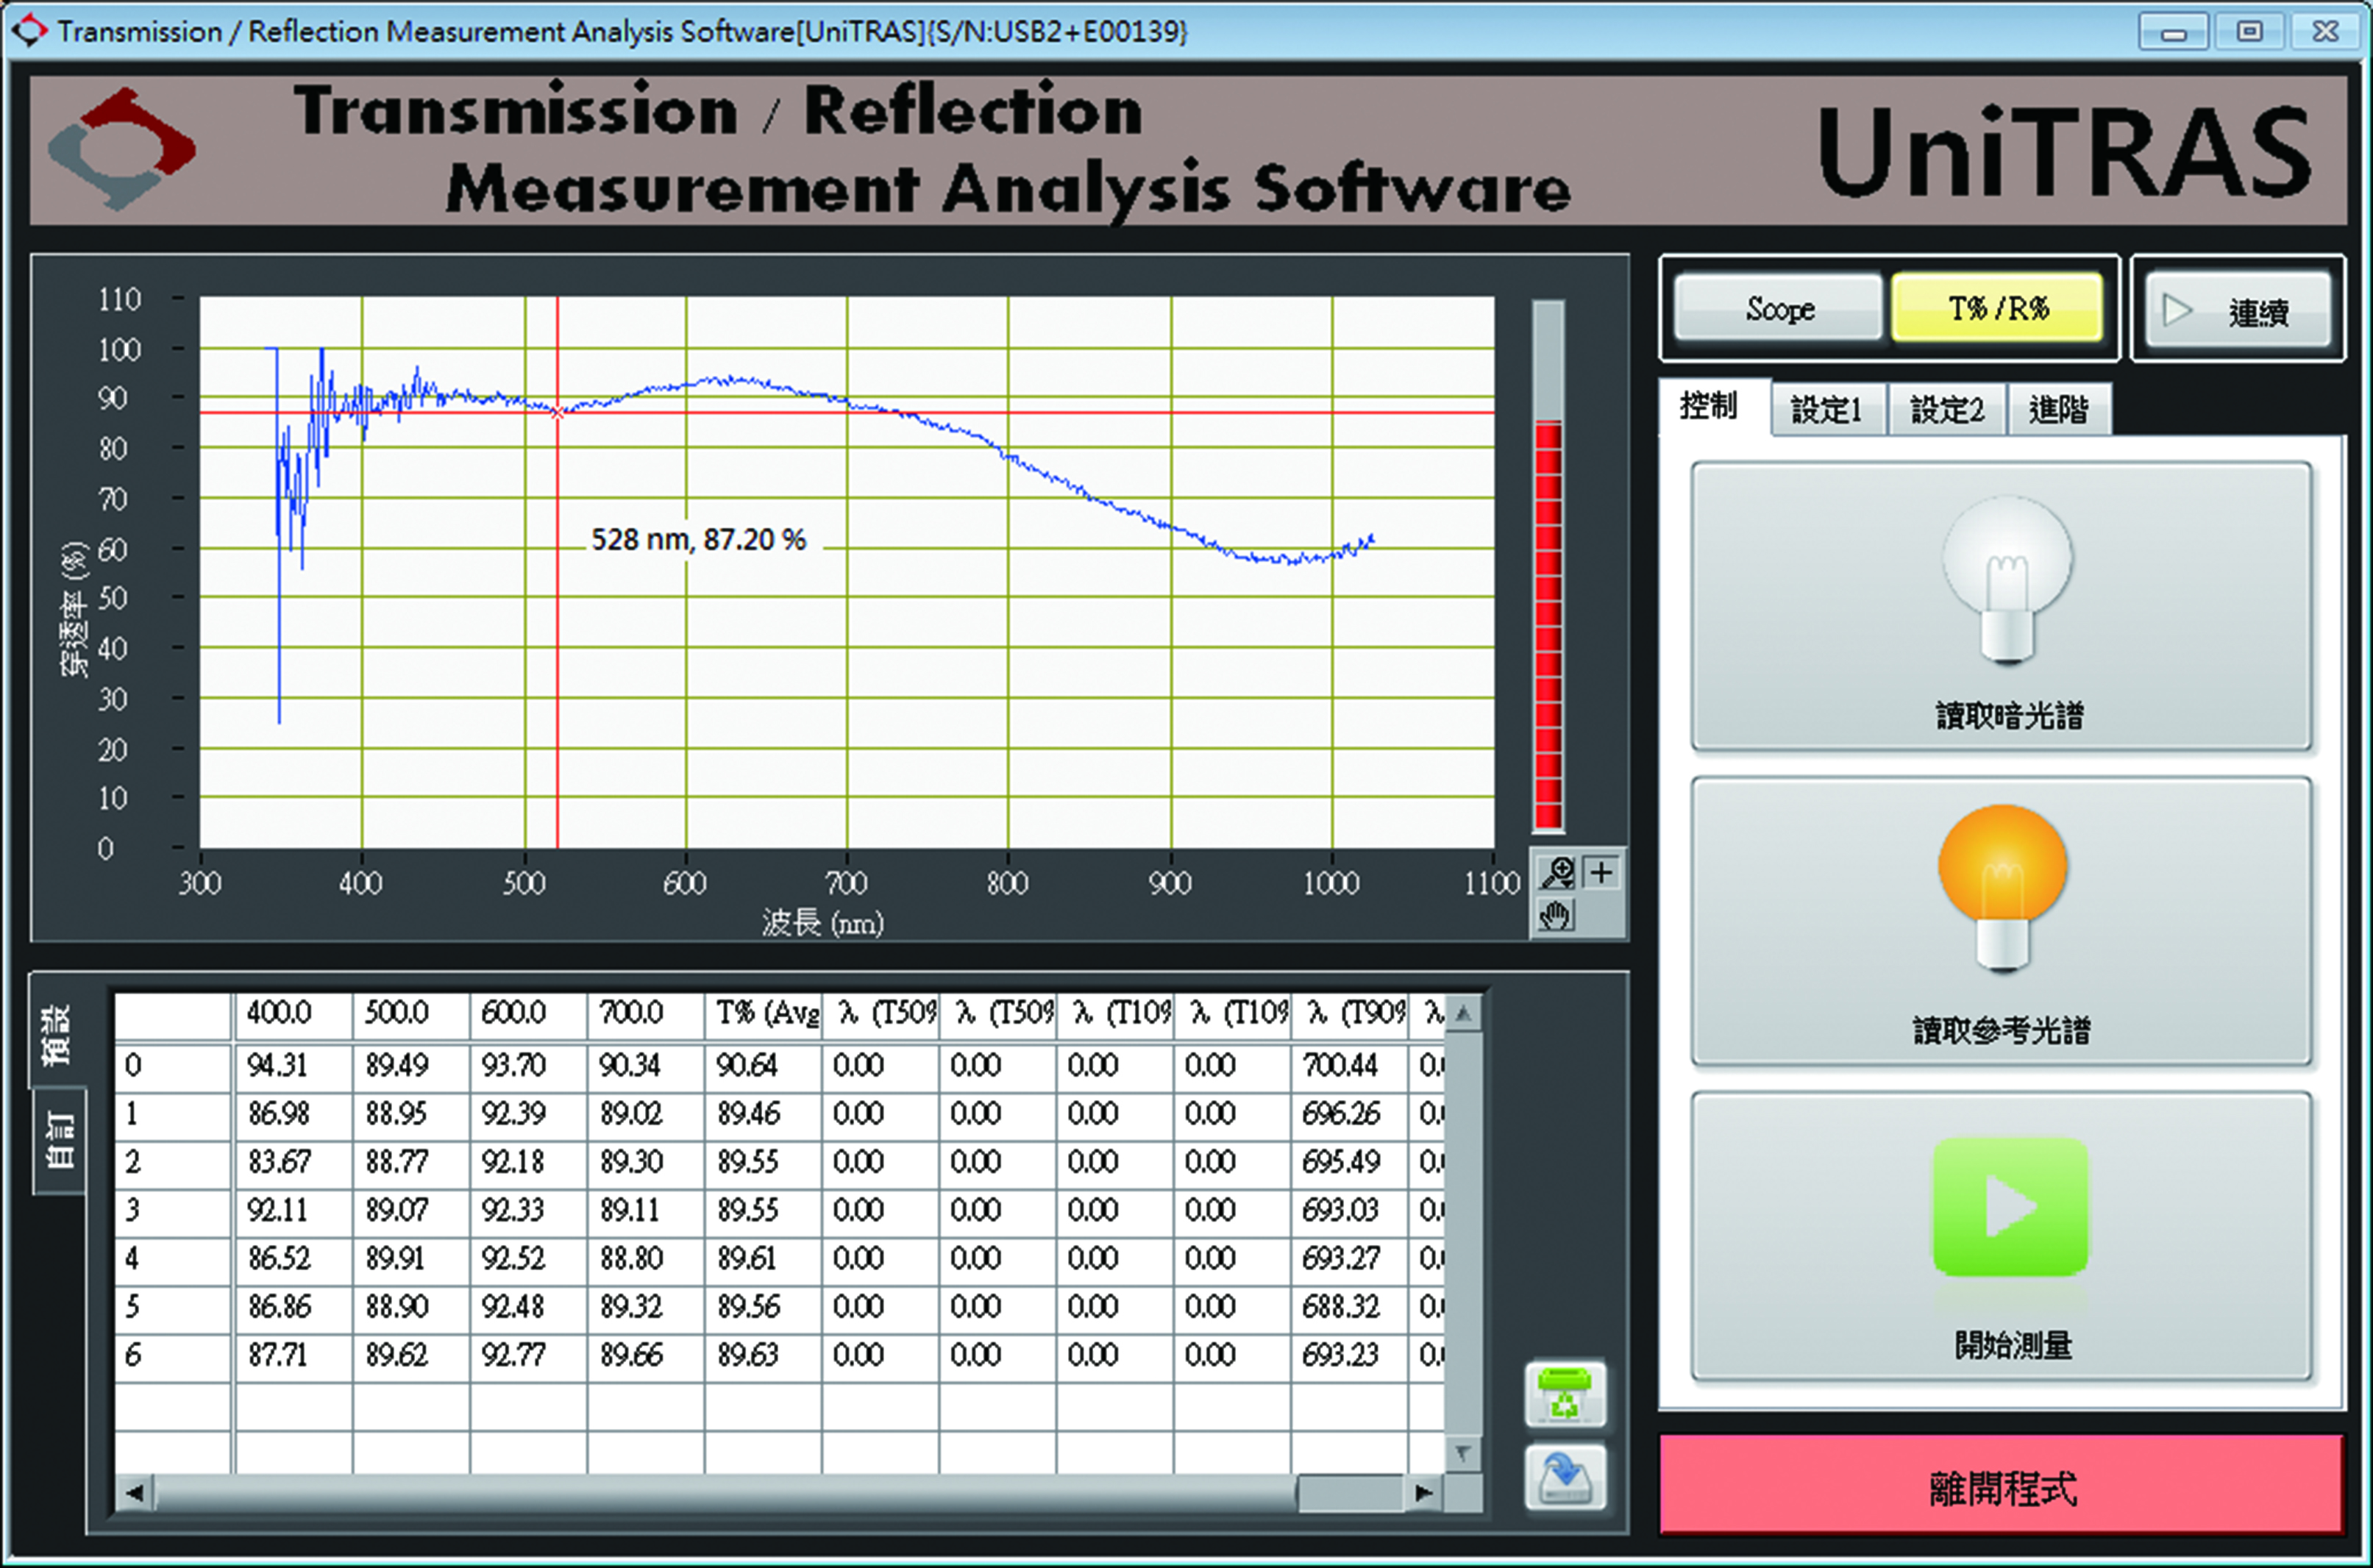
Task: Open the 控制 tab
Action: click(1713, 406)
